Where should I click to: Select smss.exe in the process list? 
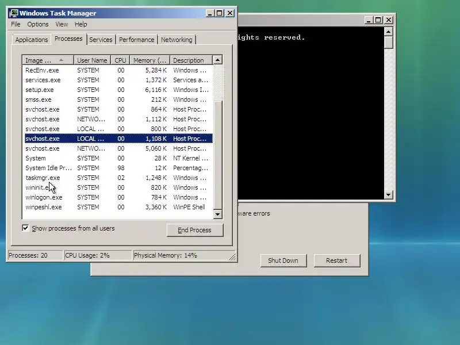(118, 99)
